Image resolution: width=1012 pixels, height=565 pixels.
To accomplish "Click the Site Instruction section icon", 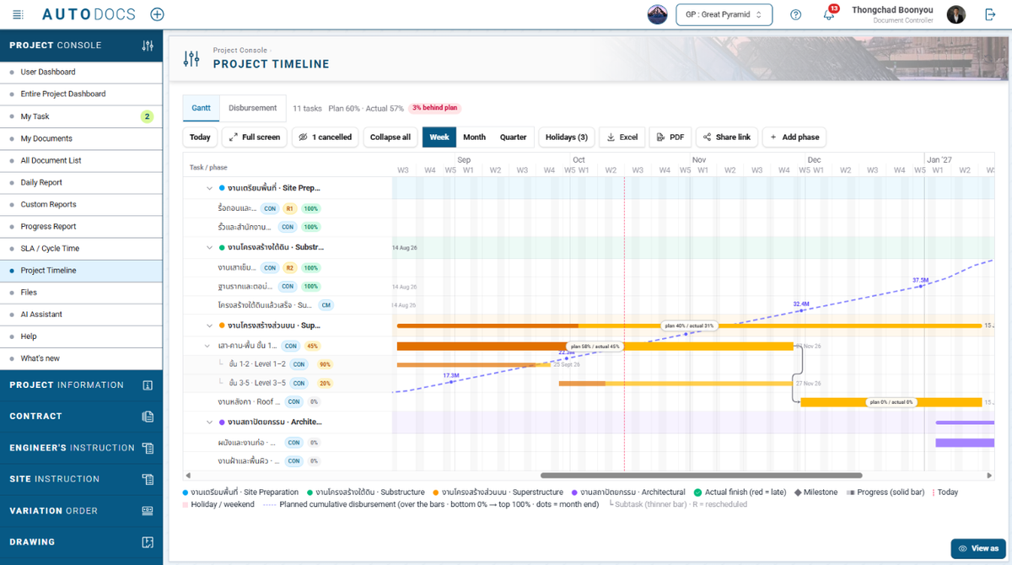I will point(148,479).
